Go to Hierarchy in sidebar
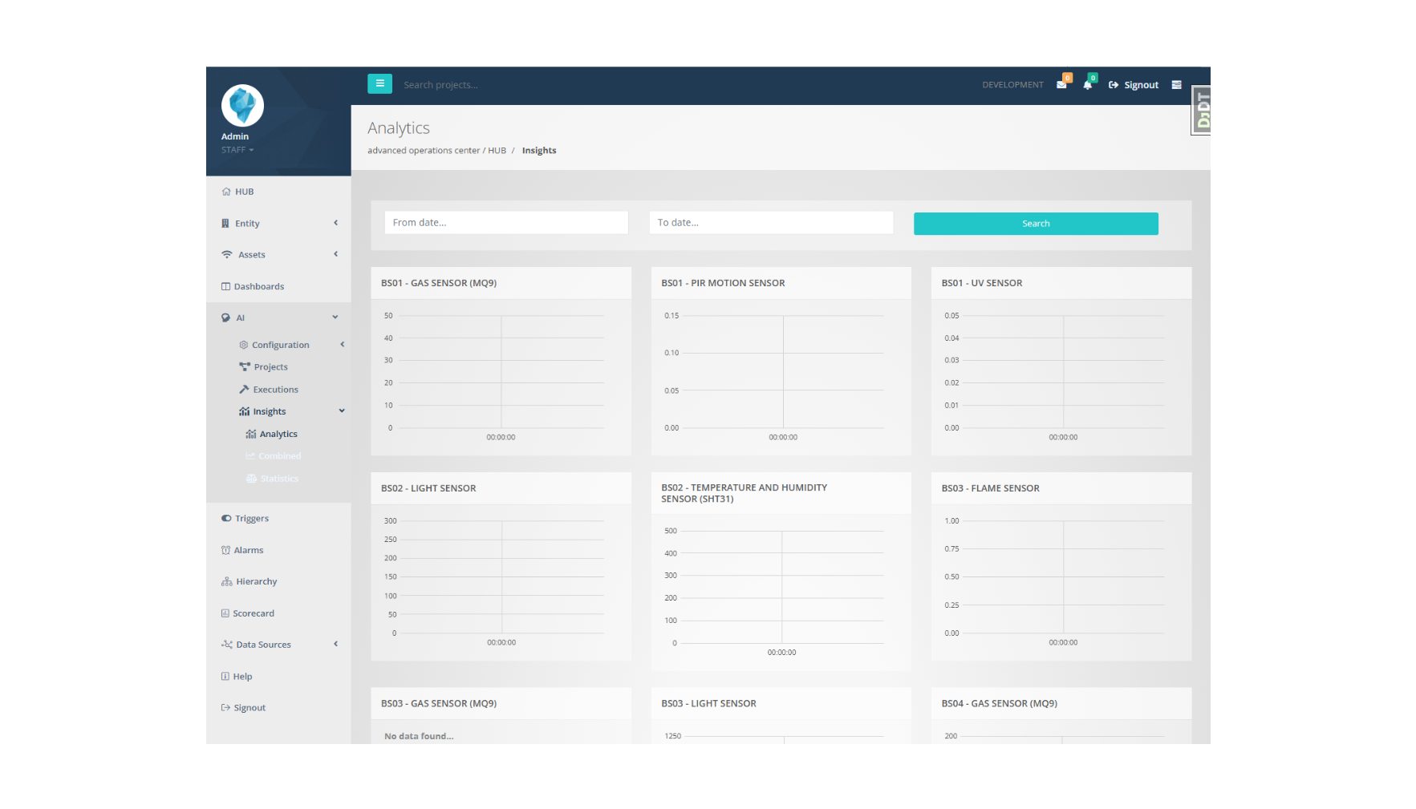The image size is (1416, 809). click(x=256, y=582)
